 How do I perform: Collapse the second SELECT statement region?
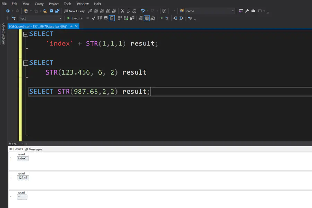[x=26, y=62]
